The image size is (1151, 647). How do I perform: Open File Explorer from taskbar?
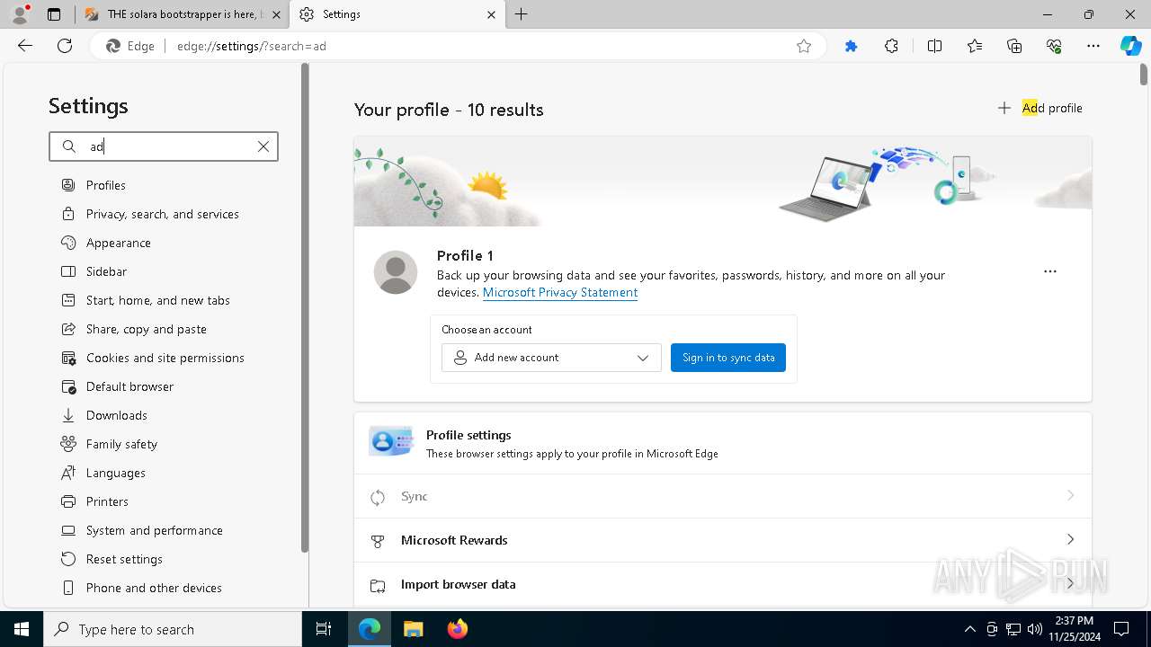[414, 629]
